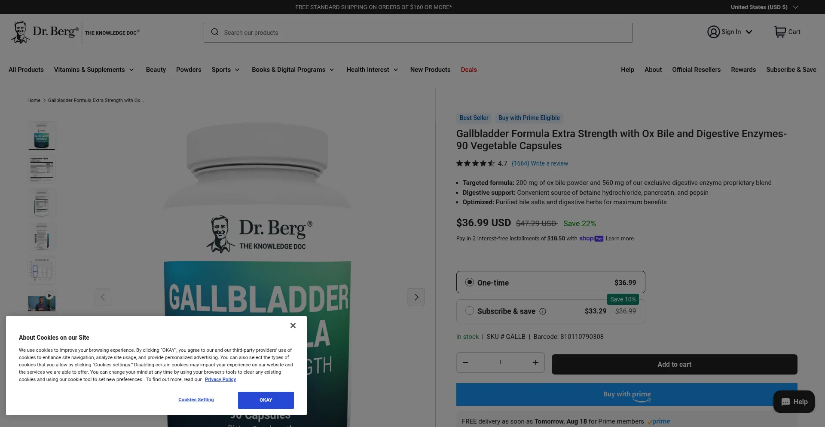Open the Deals menu item
Viewport: 825px width, 427px height.
469,70
